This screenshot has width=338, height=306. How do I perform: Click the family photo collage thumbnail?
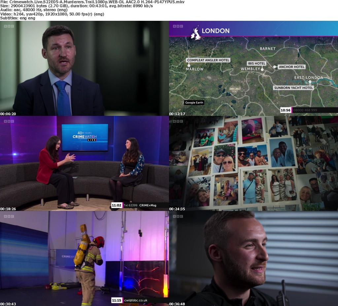pyautogui.click(x=253, y=163)
